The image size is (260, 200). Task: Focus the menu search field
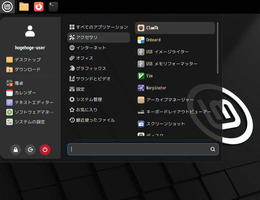pyautogui.click(x=143, y=149)
